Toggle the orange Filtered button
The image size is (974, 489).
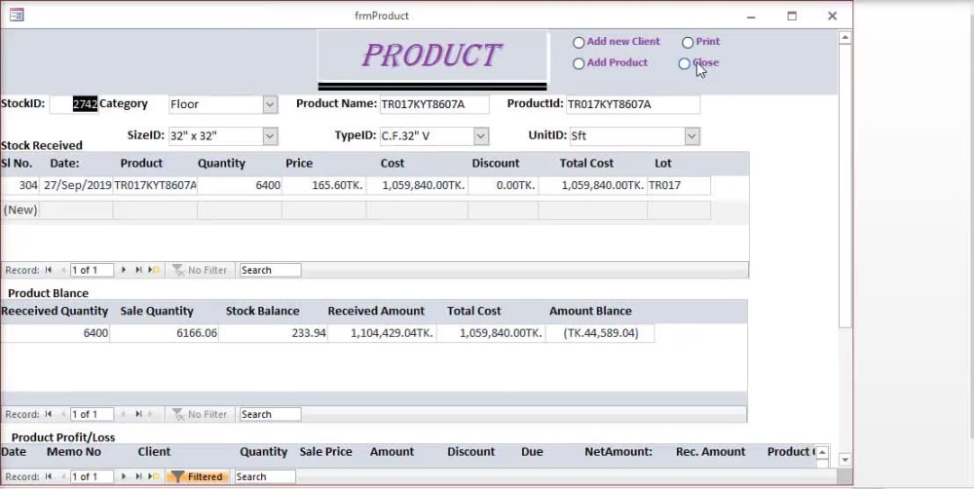(198, 477)
